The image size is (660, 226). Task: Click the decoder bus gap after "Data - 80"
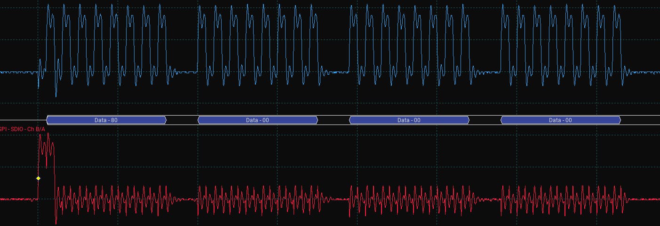(182, 120)
